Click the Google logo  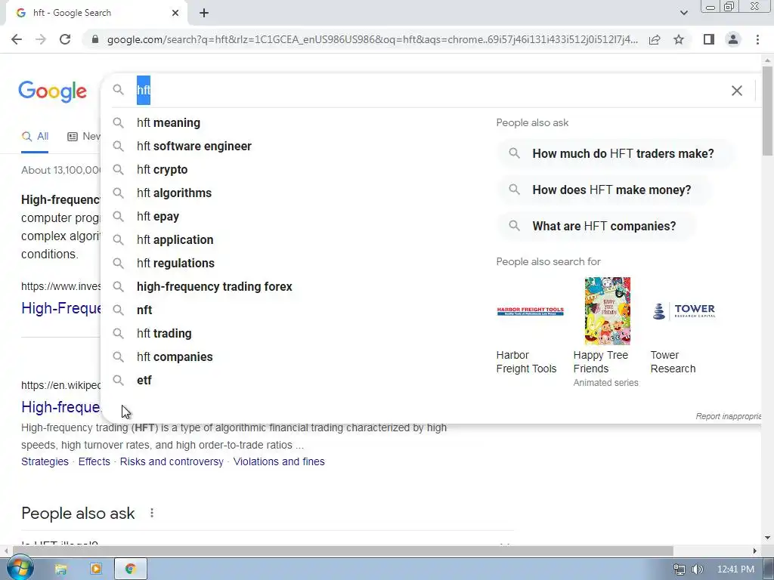[53, 91]
